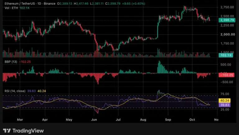Click the 2,750.00 price axis label
The width and height of the screenshot is (239, 135).
[227, 7]
